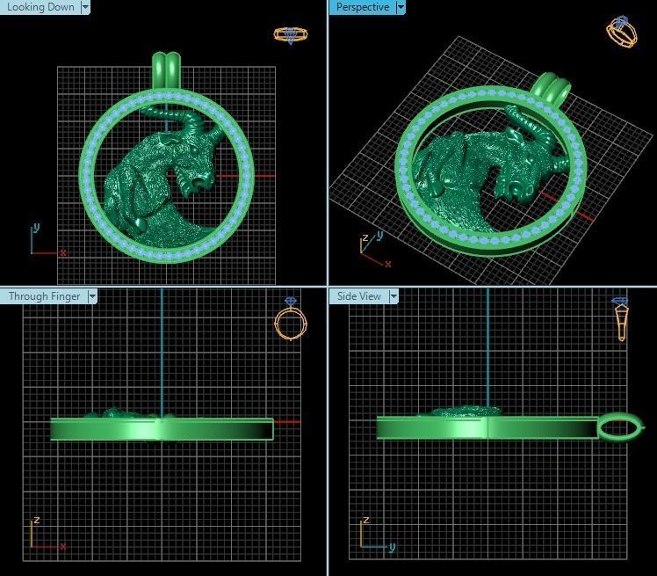Expand the Side View viewport dropdown arrow
The image size is (657, 576).
pos(393,296)
